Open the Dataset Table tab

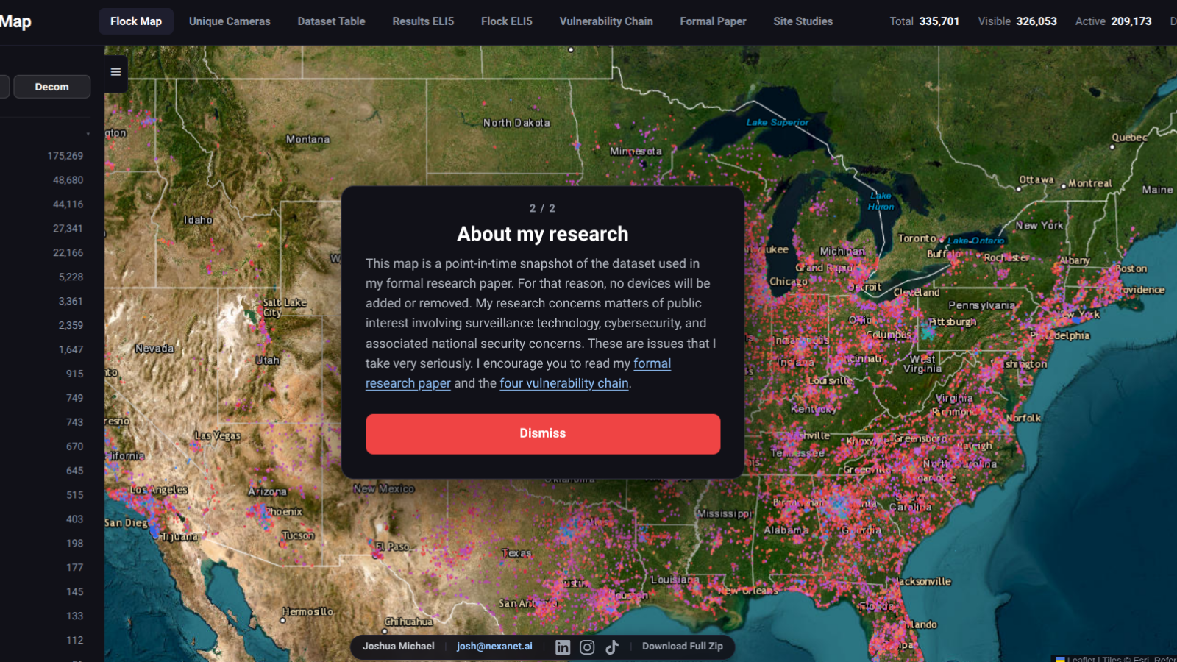coord(331,21)
